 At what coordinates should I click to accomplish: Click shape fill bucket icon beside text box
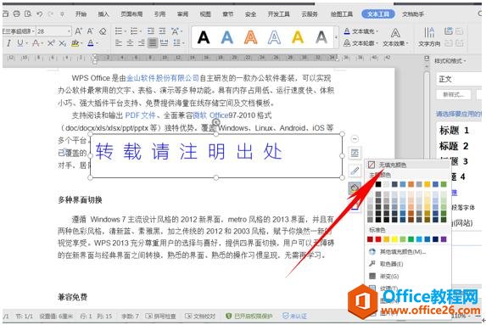[355, 188]
